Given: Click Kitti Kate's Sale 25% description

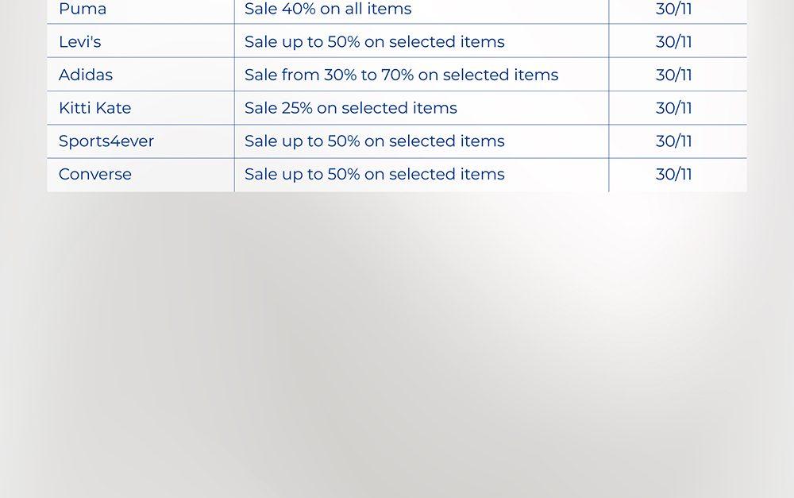Looking at the screenshot, I should (x=350, y=108).
